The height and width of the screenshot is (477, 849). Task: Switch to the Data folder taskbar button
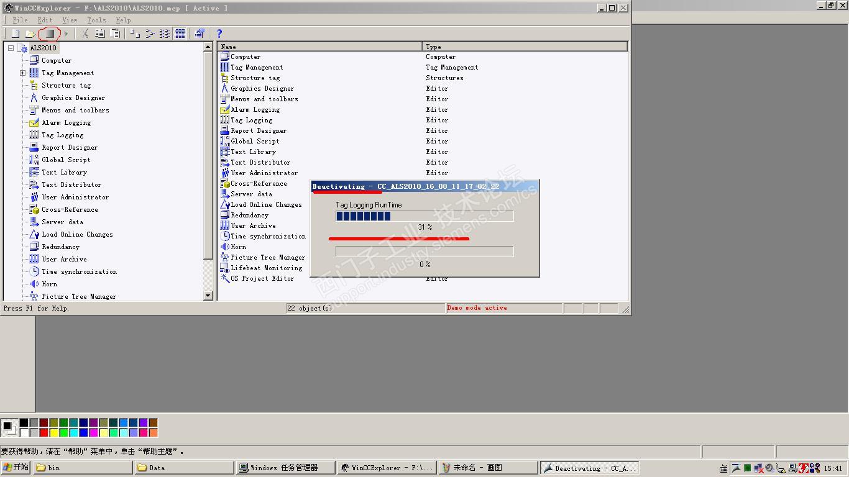tap(184, 468)
